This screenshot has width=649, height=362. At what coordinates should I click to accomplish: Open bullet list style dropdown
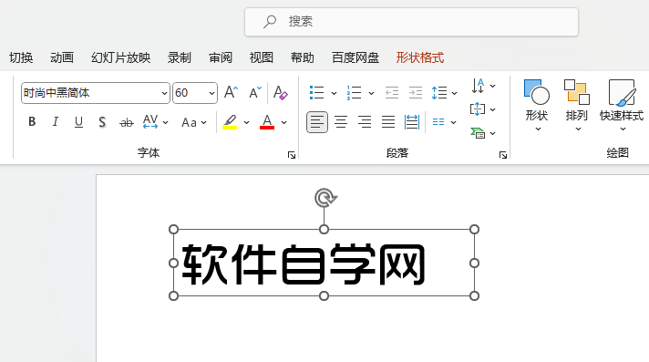[x=334, y=93]
